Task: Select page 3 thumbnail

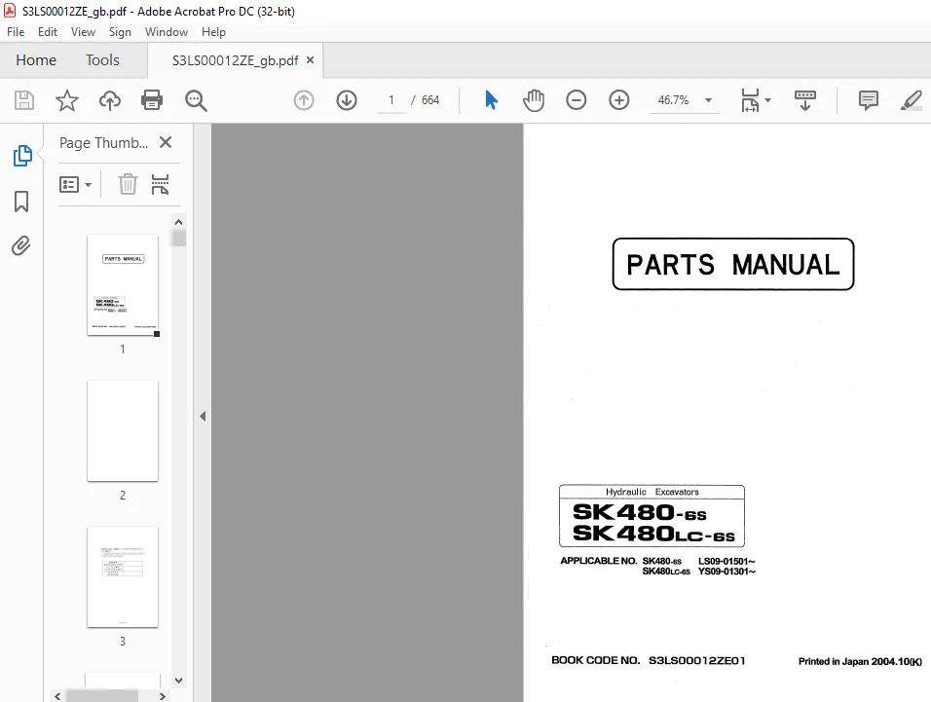Action: pos(123,576)
